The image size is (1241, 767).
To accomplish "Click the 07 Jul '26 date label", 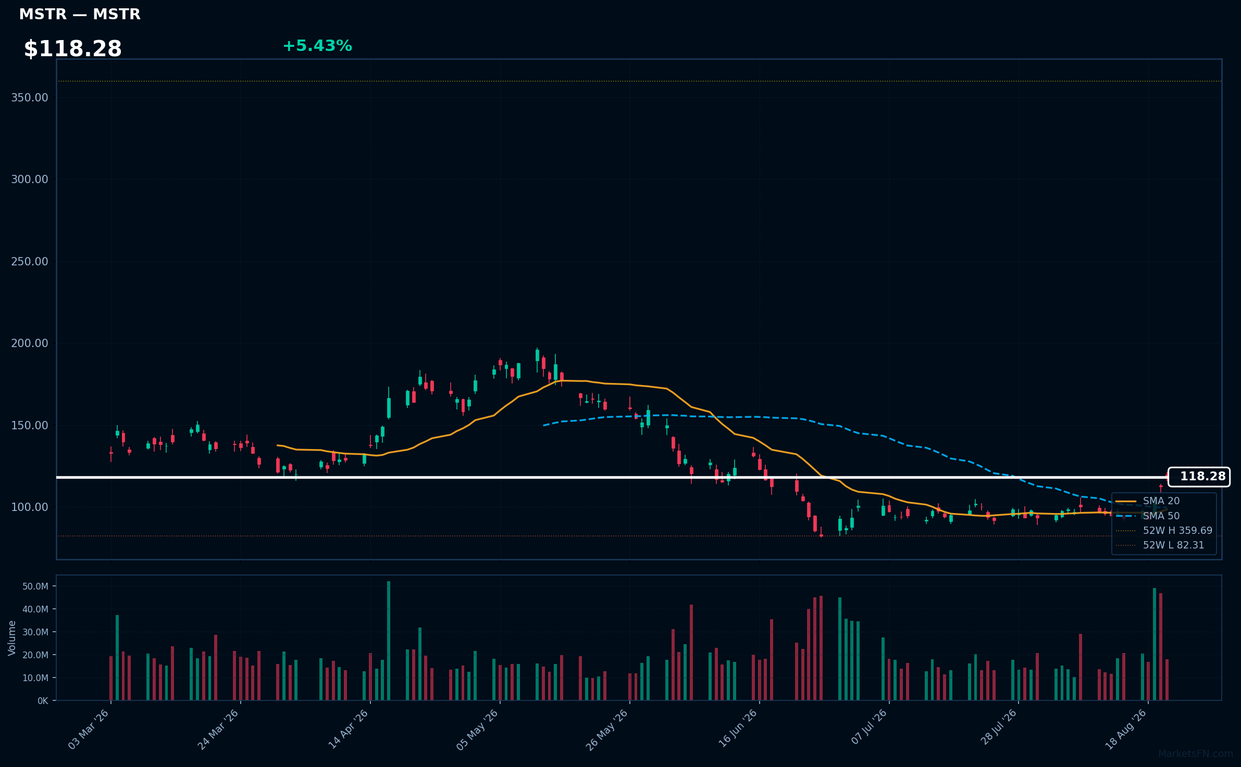I will 869,728.
